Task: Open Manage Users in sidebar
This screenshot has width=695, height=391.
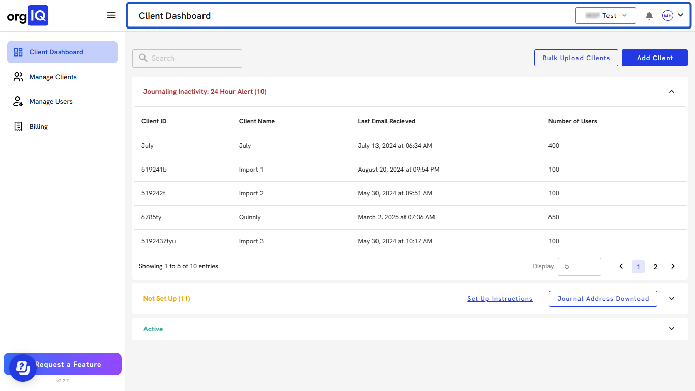Action: [51, 102]
